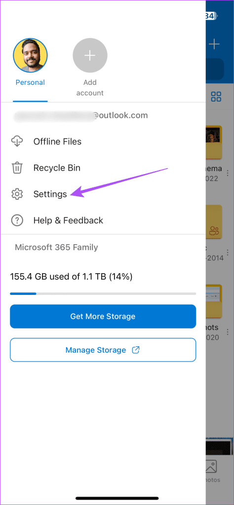
Task: Switch to grid view icon behind menu
Action: click(216, 96)
